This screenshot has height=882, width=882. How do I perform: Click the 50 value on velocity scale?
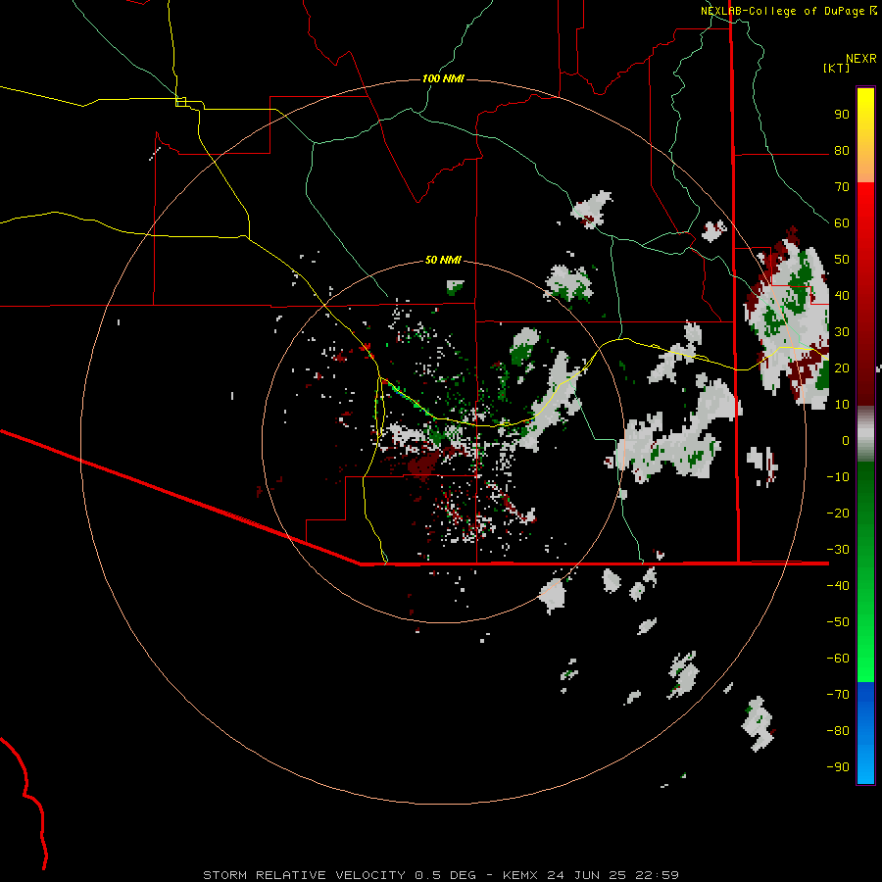coord(842,260)
